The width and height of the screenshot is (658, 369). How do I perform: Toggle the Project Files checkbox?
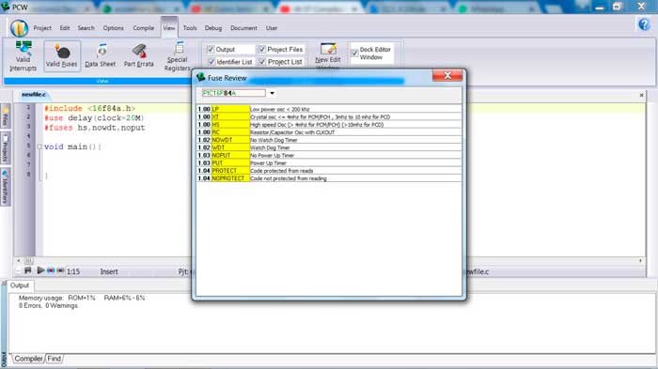pyautogui.click(x=262, y=50)
